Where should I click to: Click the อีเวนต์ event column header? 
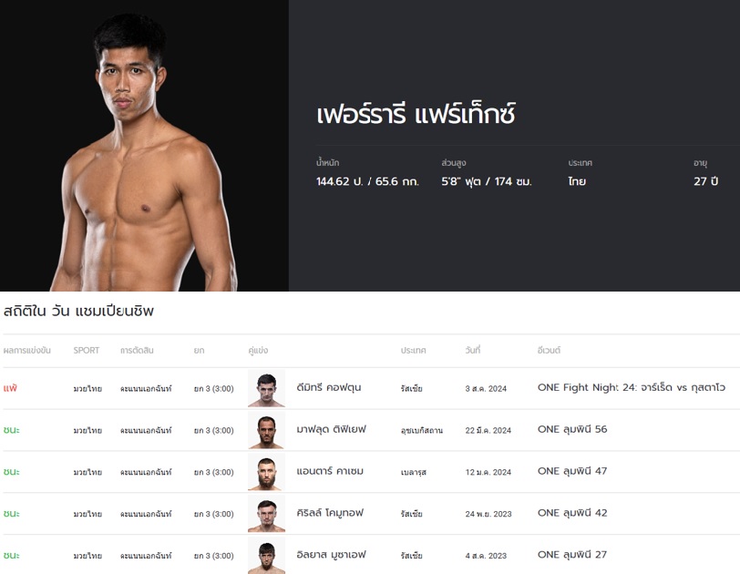tap(549, 351)
